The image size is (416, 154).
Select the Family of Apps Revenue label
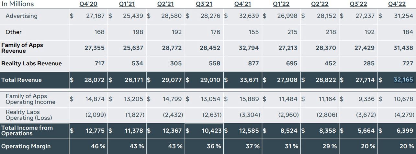point(22,48)
